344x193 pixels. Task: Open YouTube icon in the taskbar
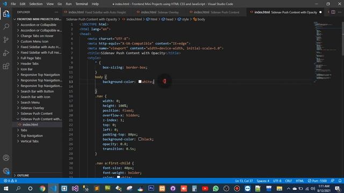(x=205, y=188)
